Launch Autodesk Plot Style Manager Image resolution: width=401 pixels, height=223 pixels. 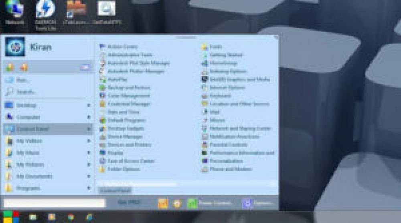pyautogui.click(x=134, y=63)
